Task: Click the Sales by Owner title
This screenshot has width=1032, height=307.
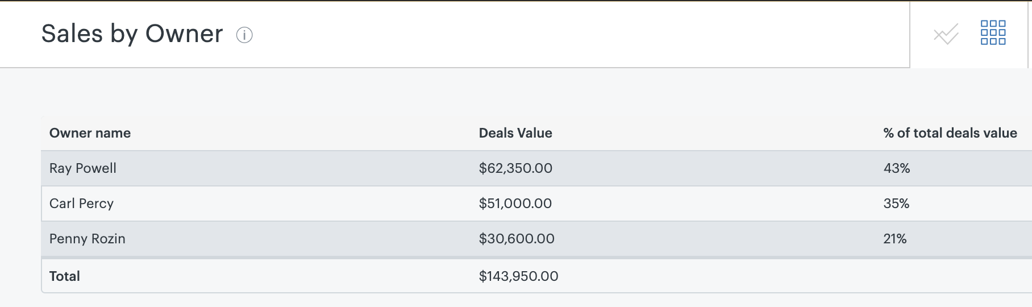Action: 132,34
